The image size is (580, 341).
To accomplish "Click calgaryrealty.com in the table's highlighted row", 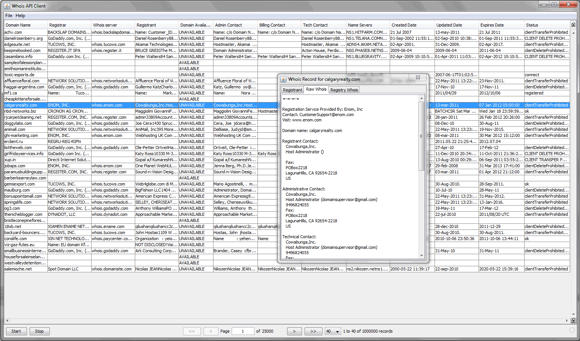I will 25,105.
